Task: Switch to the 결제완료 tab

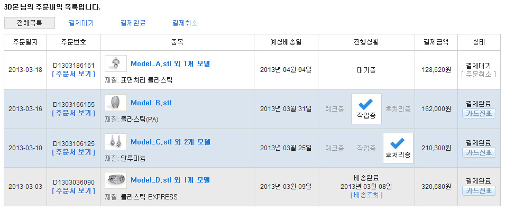Action: click(133, 23)
